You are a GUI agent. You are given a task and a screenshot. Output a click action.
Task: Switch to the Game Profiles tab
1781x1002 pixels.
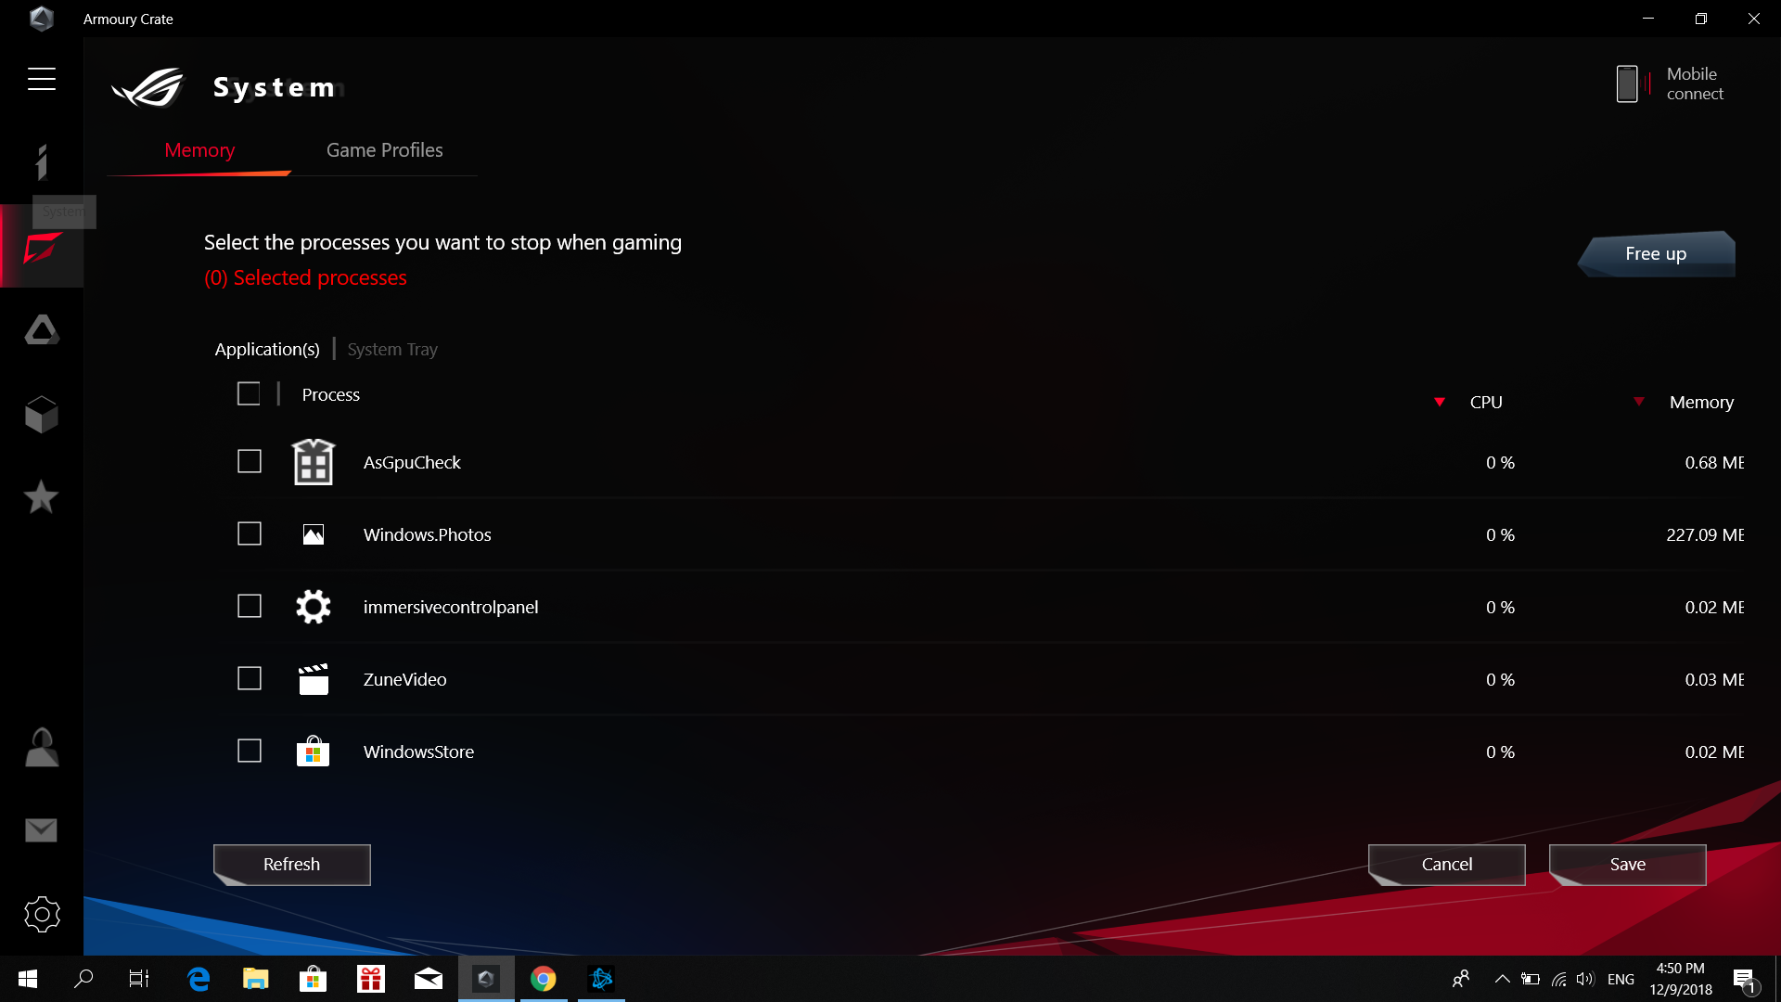point(385,150)
